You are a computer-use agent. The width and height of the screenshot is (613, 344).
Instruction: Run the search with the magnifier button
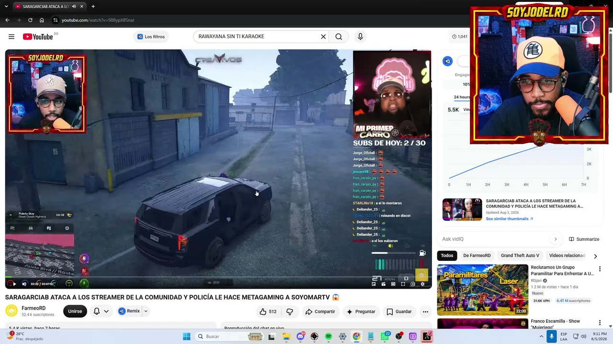(339, 37)
